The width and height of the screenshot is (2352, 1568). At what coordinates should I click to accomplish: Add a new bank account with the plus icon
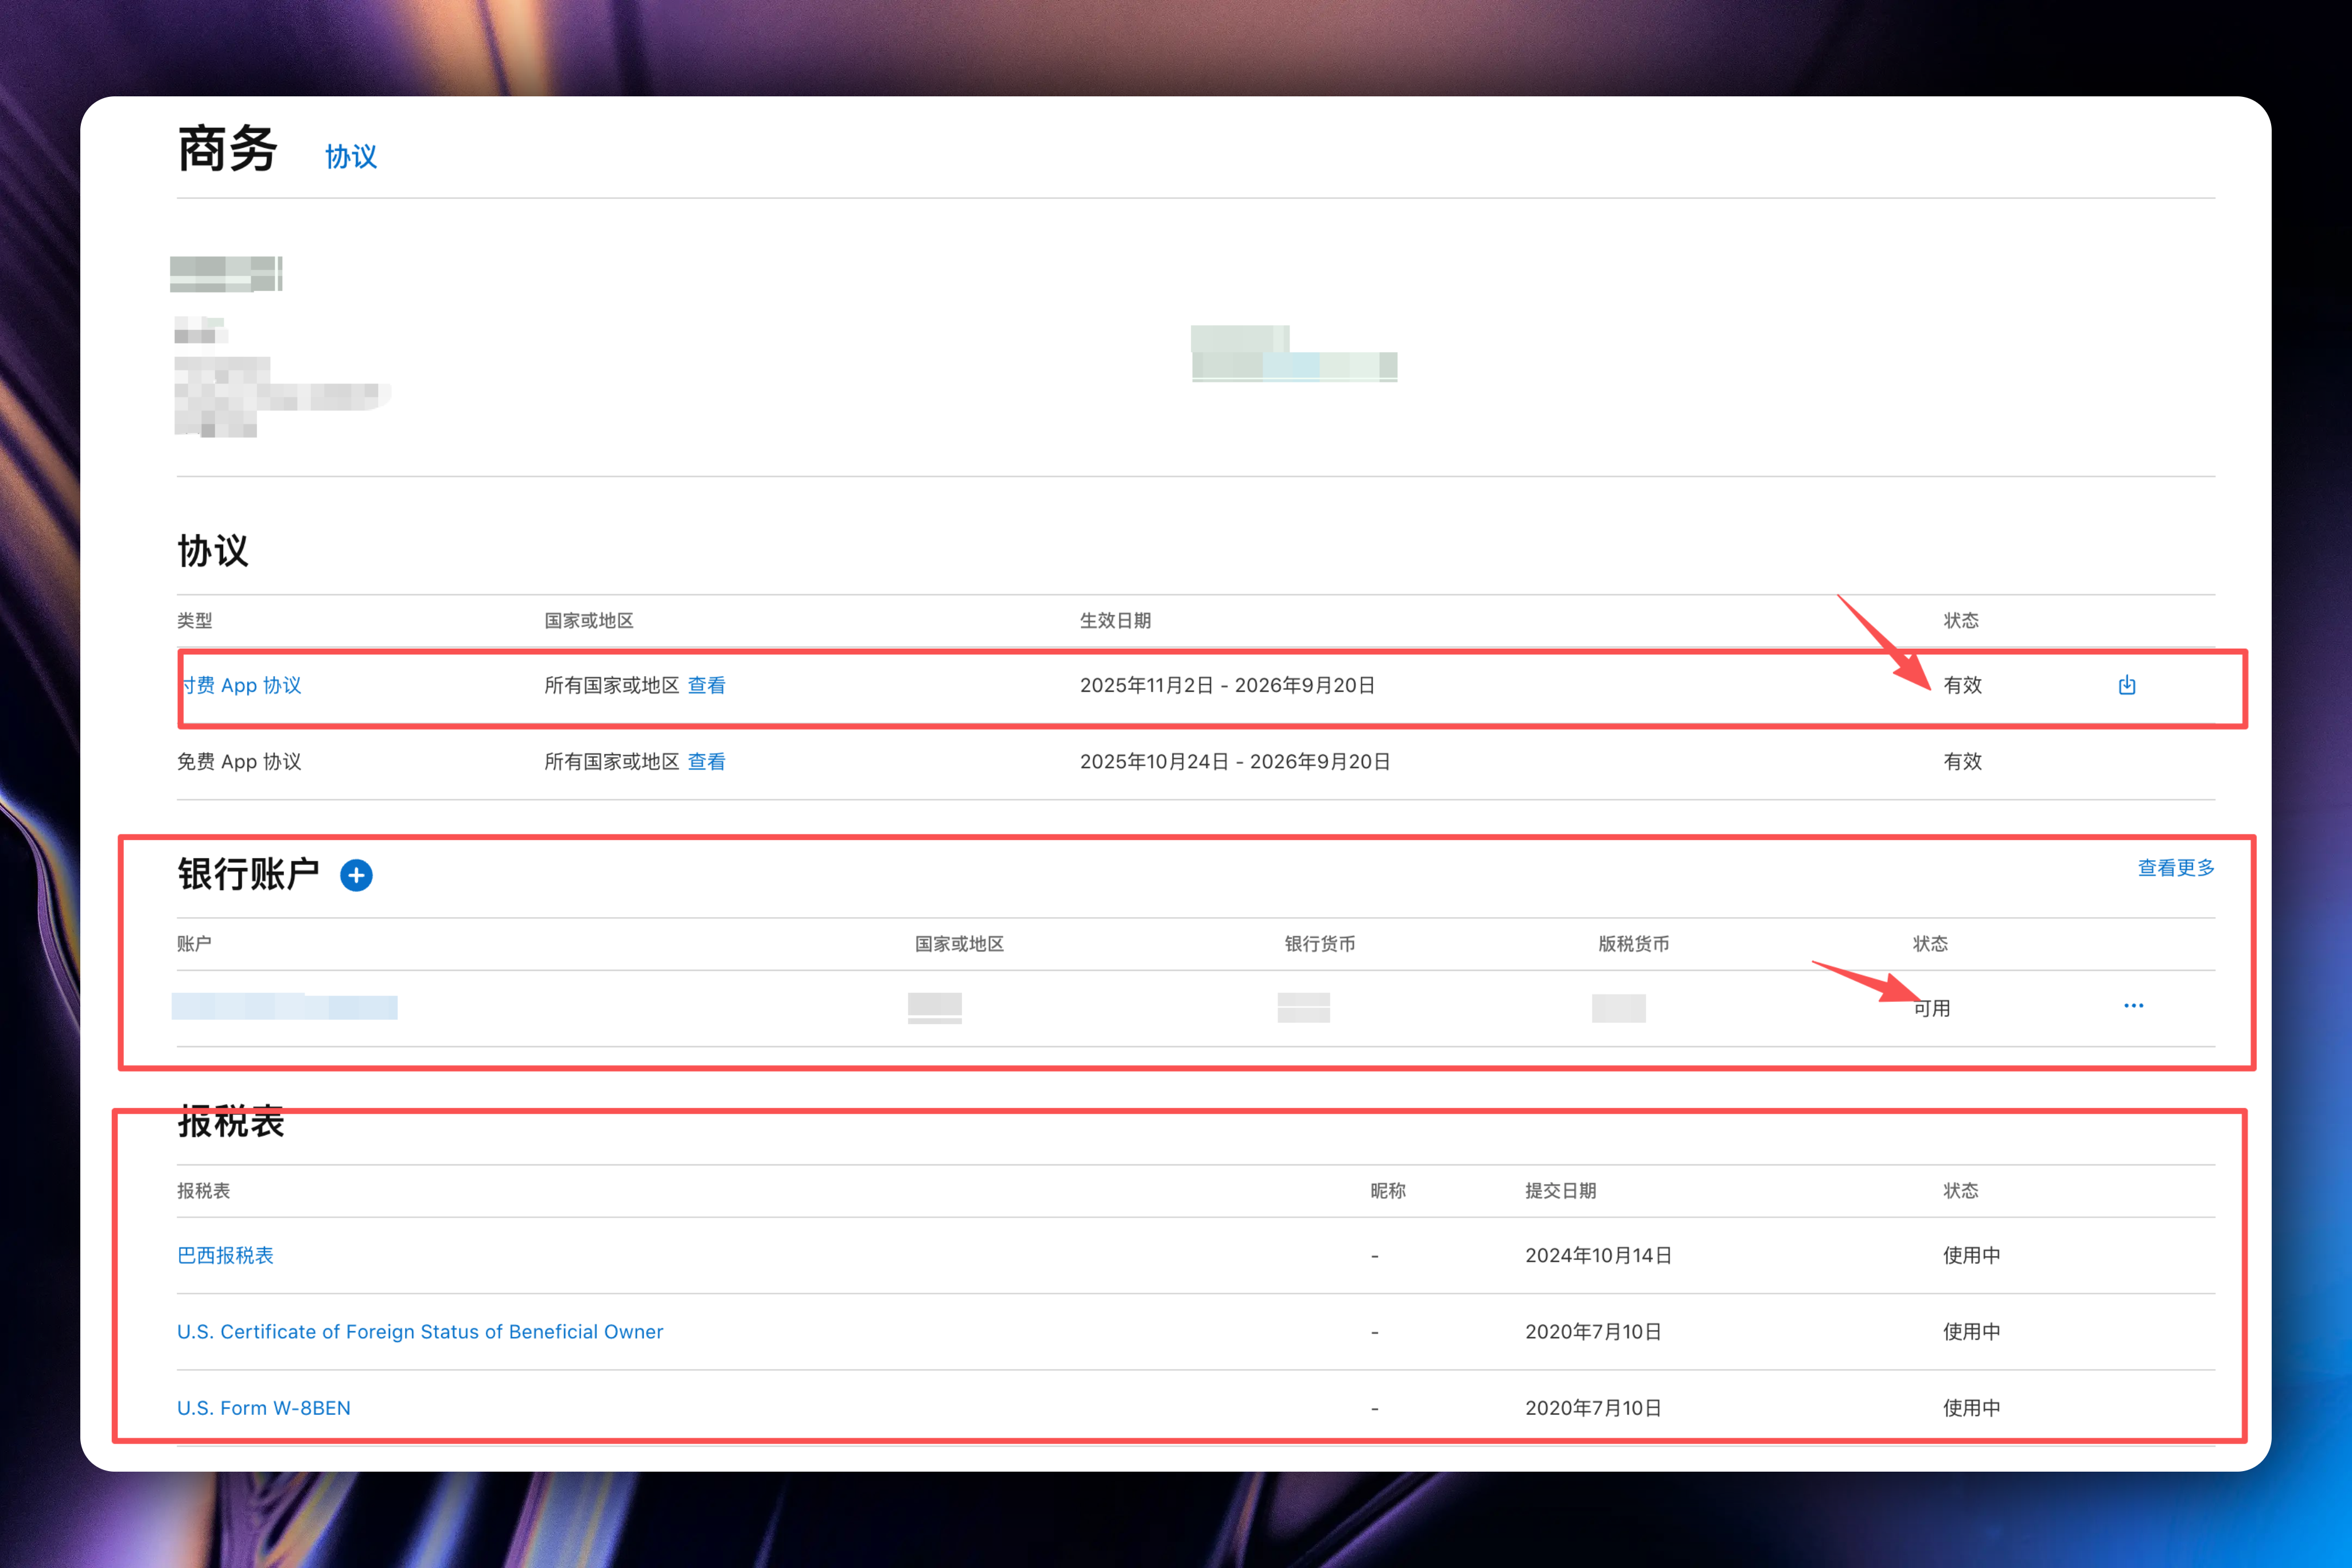click(356, 875)
